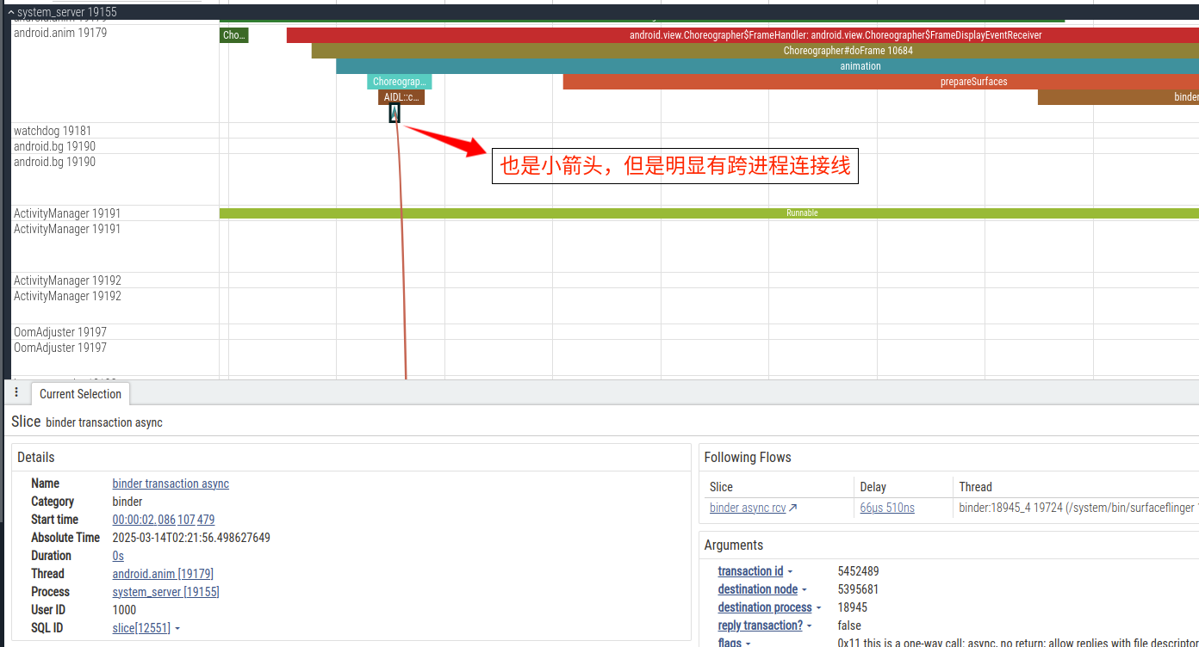Select the AIDL::c... brown slice
The height and width of the screenshot is (647, 1199).
point(401,97)
